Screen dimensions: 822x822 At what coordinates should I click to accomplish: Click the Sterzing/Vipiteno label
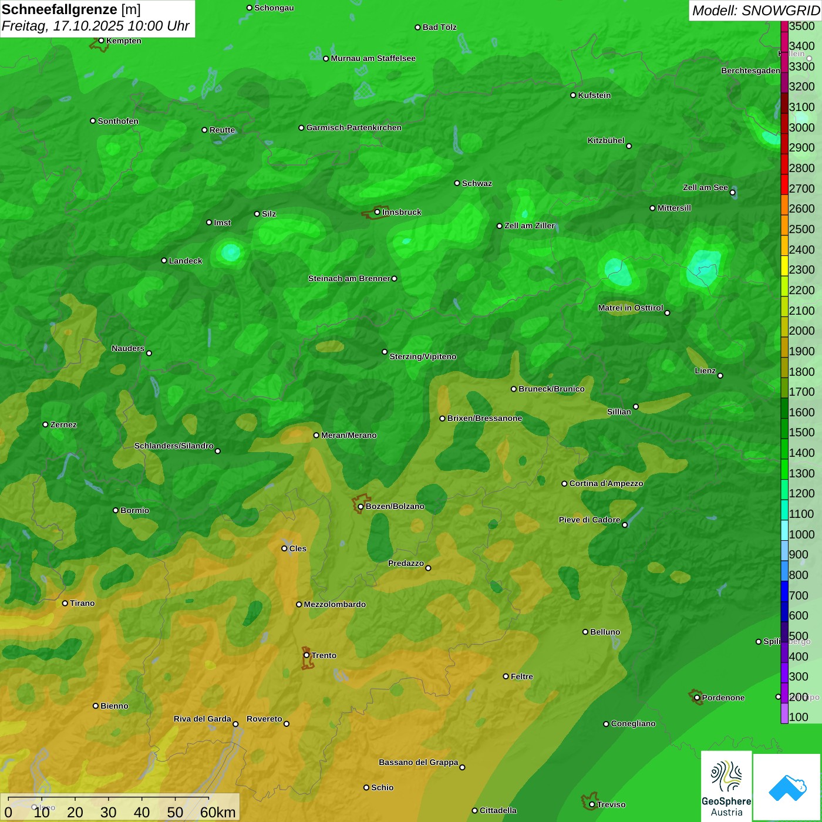click(x=423, y=356)
